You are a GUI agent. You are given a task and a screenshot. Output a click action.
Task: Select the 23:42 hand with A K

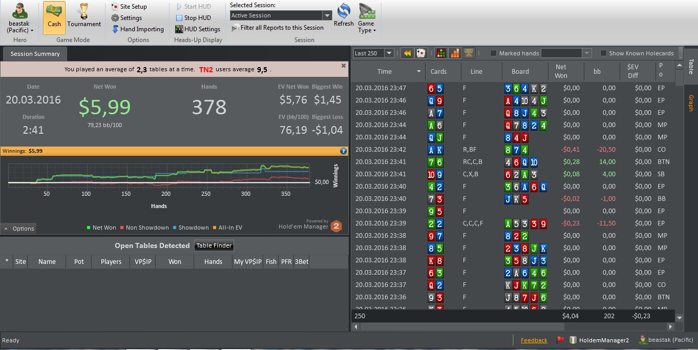(x=514, y=150)
